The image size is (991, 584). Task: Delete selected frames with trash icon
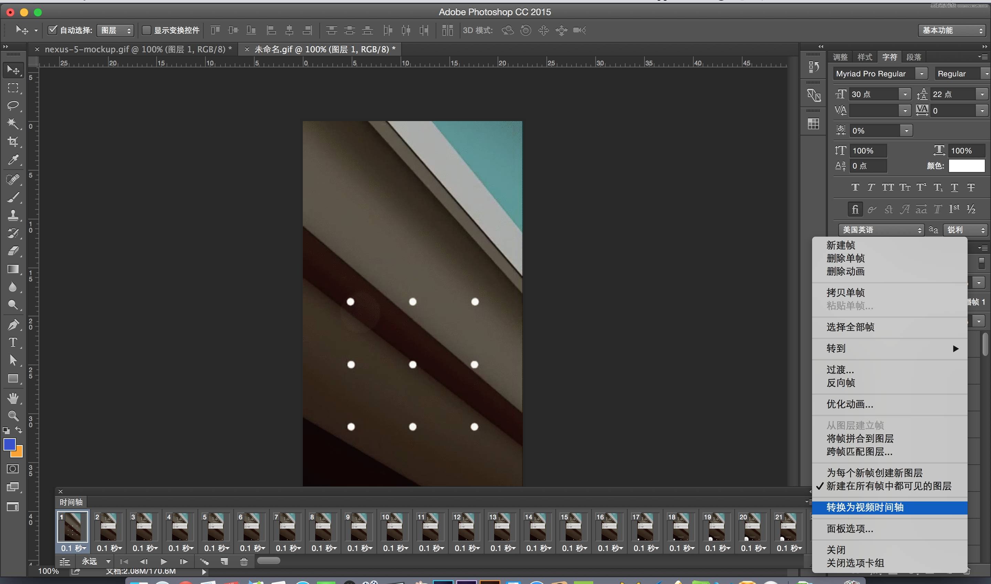[244, 562]
